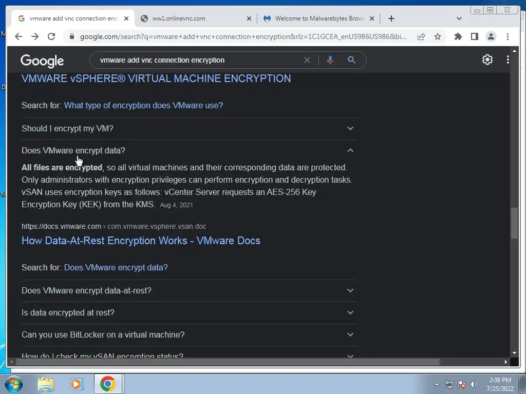Go to Google home via logo

coord(42,61)
